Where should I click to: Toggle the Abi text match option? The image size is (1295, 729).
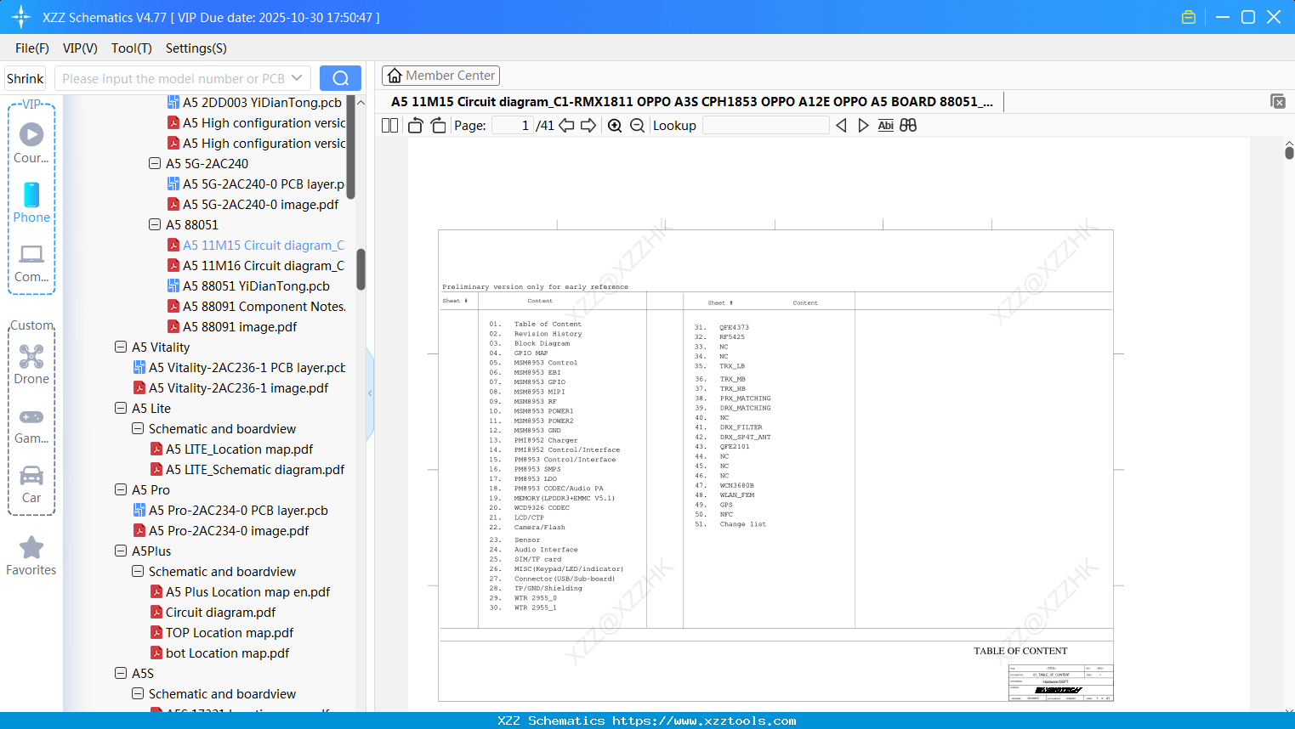(x=886, y=126)
